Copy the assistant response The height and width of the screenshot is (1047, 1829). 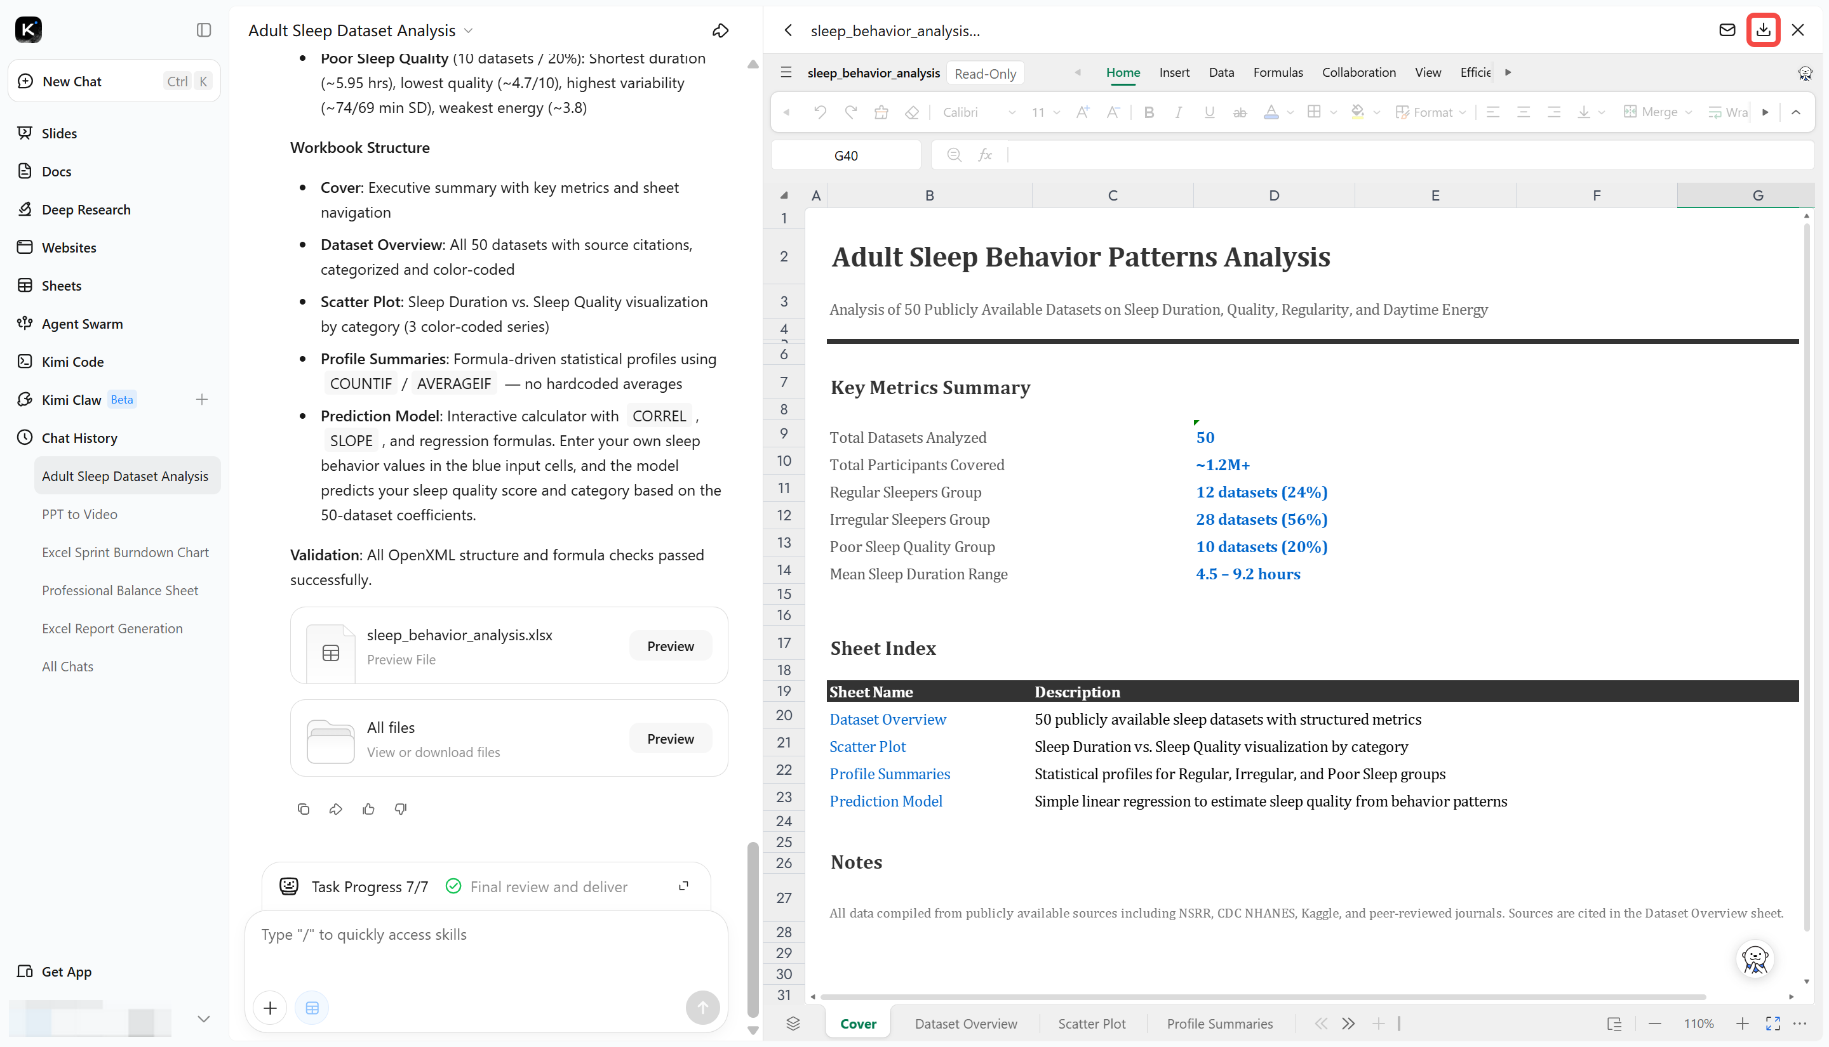pyautogui.click(x=304, y=809)
